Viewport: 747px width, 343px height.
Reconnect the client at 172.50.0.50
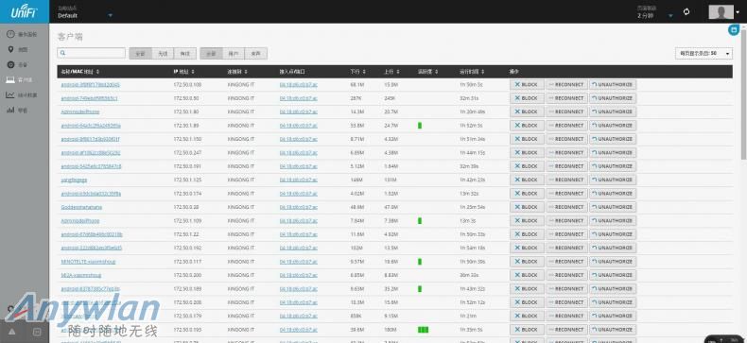pos(566,98)
